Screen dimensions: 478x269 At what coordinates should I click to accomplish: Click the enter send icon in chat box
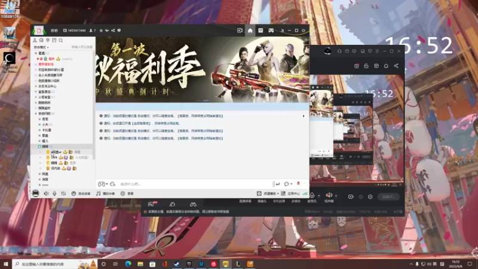pyautogui.click(x=278, y=184)
